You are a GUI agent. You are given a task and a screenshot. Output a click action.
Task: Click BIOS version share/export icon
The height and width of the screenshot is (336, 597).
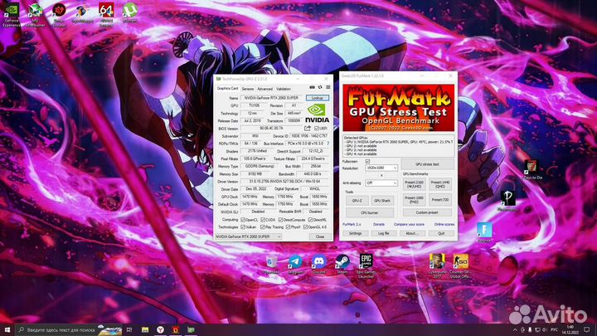tap(308, 129)
